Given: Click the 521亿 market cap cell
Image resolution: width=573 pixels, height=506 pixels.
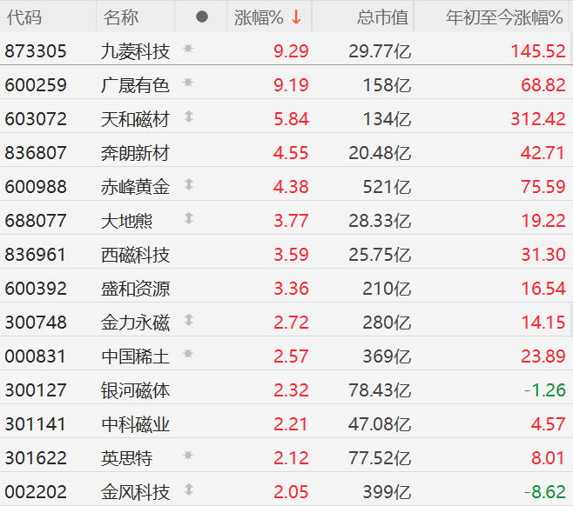Looking at the screenshot, I should click(387, 187).
